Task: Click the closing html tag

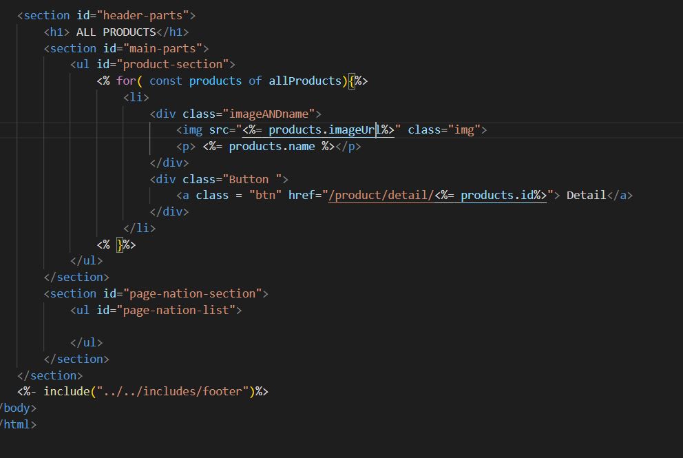Action: pyautogui.click(x=17, y=425)
